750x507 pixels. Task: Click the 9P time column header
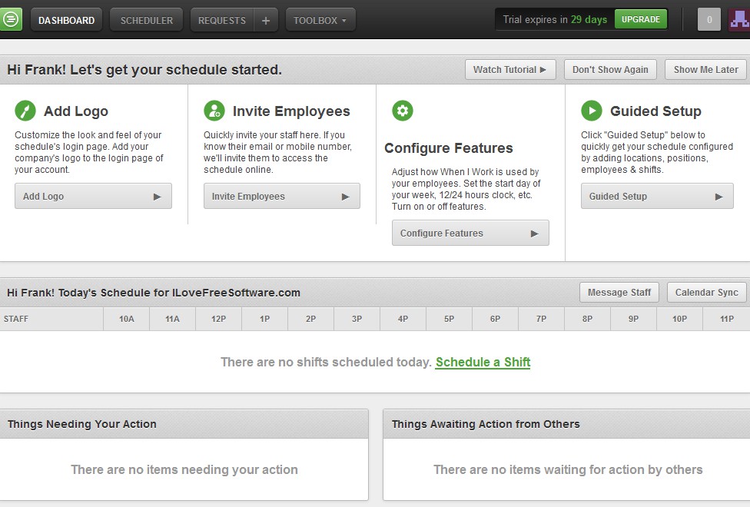(x=633, y=319)
